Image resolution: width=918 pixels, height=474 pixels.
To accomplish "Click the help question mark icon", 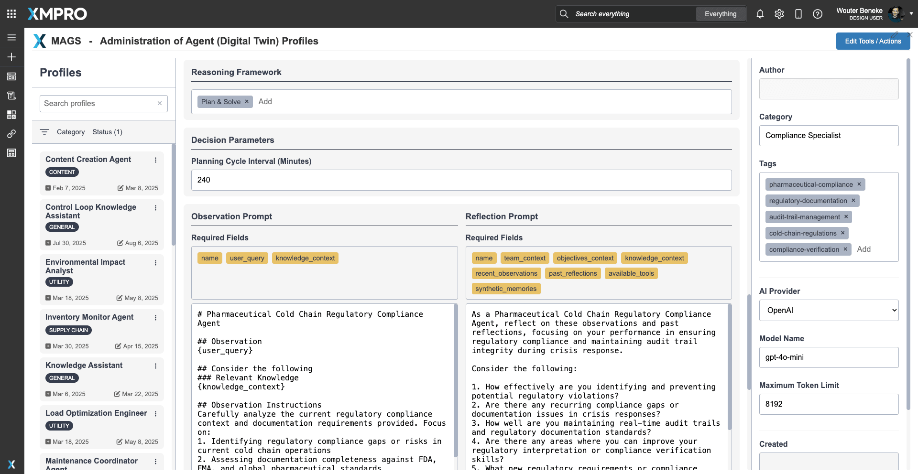I will [818, 14].
